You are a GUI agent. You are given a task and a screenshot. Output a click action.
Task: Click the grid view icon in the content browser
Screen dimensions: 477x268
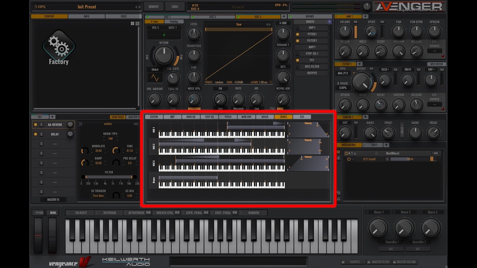pos(132,23)
